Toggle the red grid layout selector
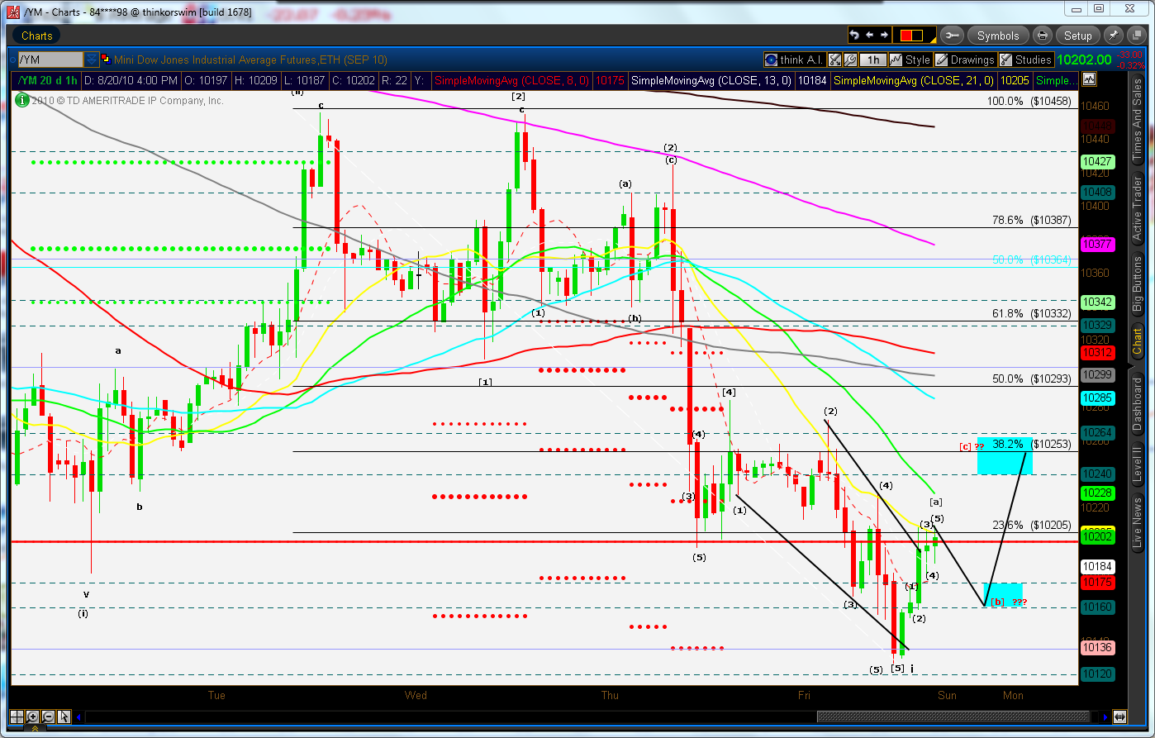The height and width of the screenshot is (738, 1155). pos(911,36)
